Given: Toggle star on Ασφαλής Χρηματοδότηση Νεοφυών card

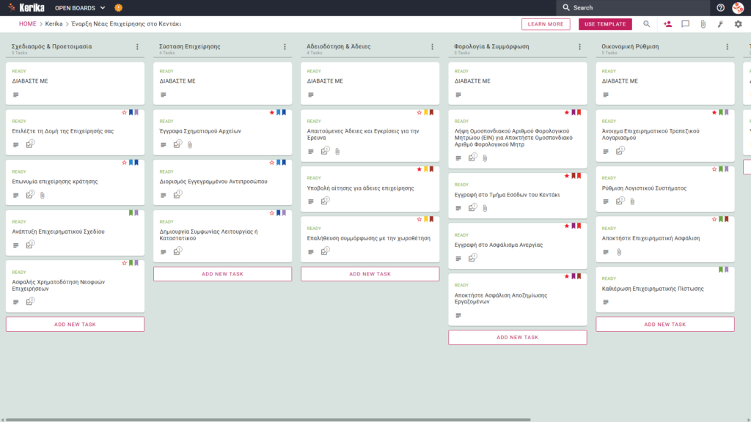Looking at the screenshot, I should click(124, 263).
